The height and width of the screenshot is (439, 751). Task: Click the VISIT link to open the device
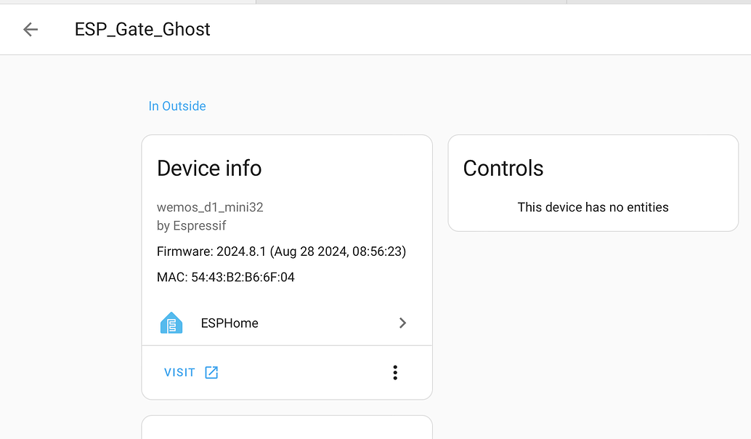tap(179, 371)
